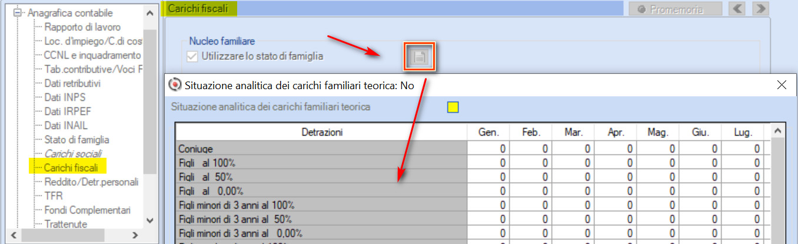
Task: Click Figli al 100% cell under Feb.
Action: click(531, 162)
